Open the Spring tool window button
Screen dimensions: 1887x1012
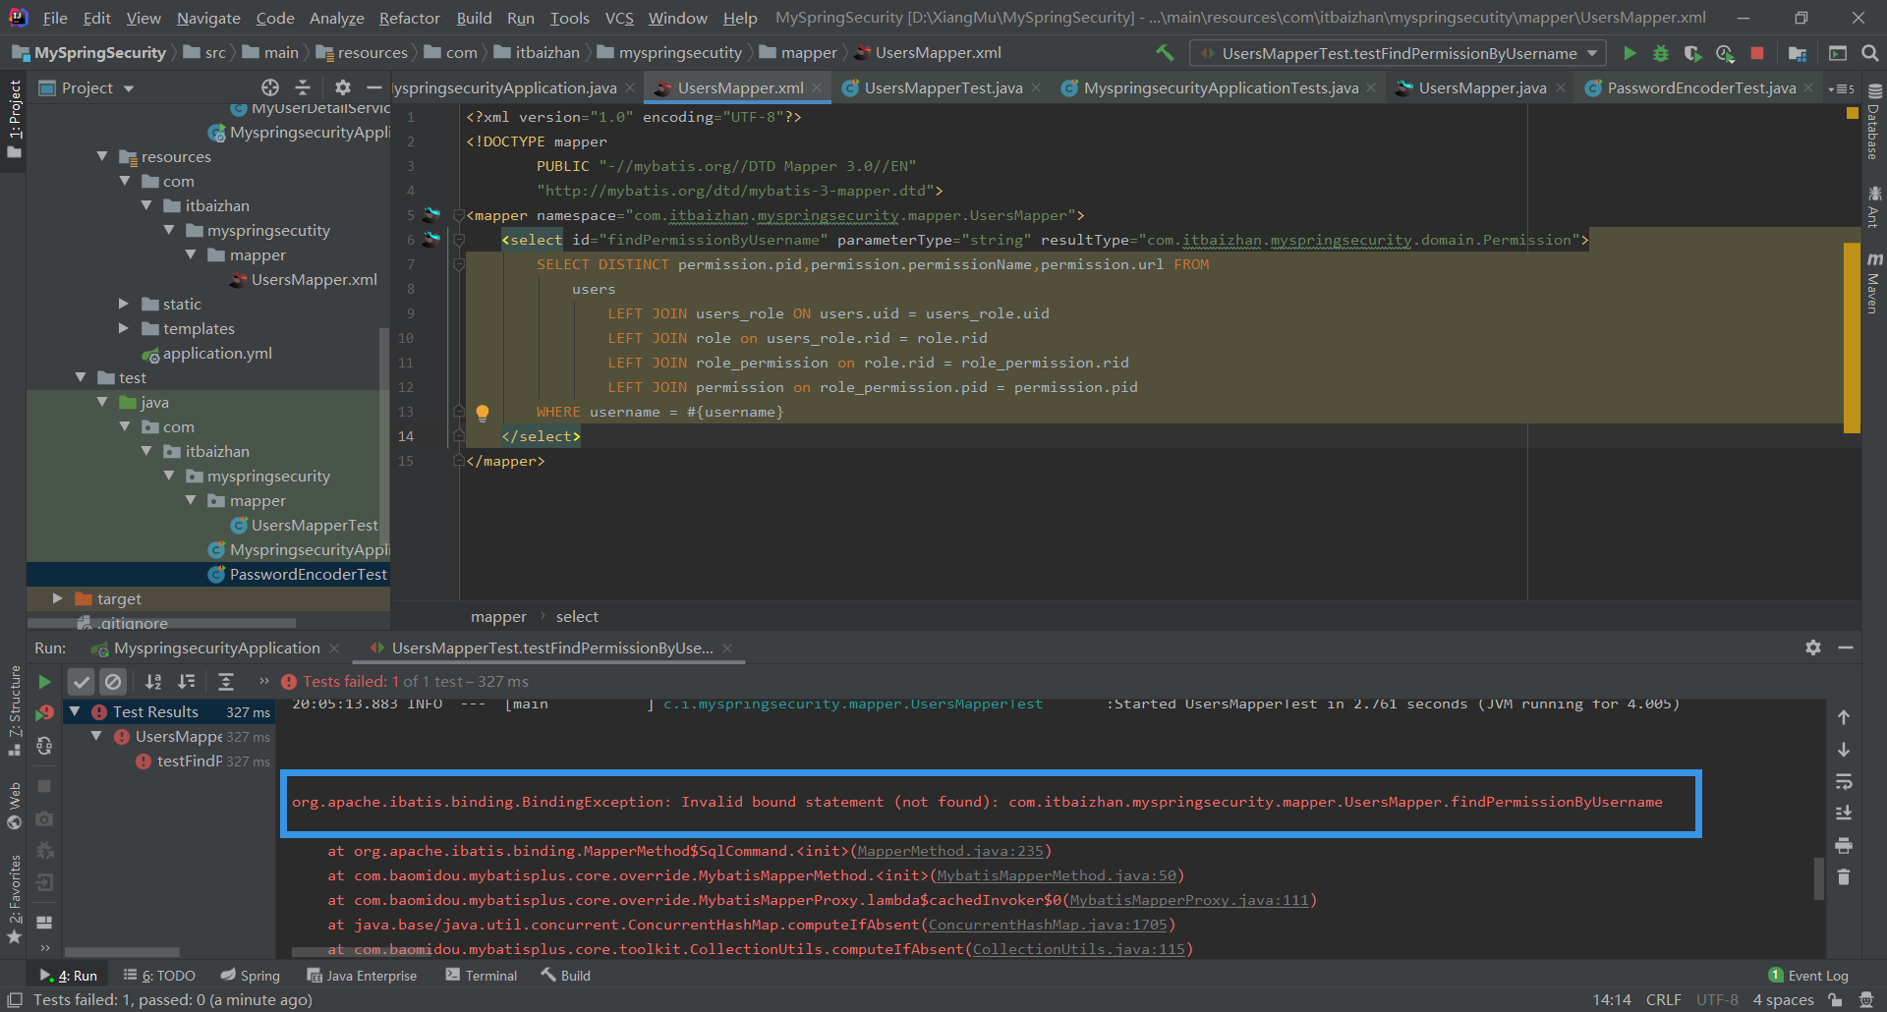click(251, 976)
